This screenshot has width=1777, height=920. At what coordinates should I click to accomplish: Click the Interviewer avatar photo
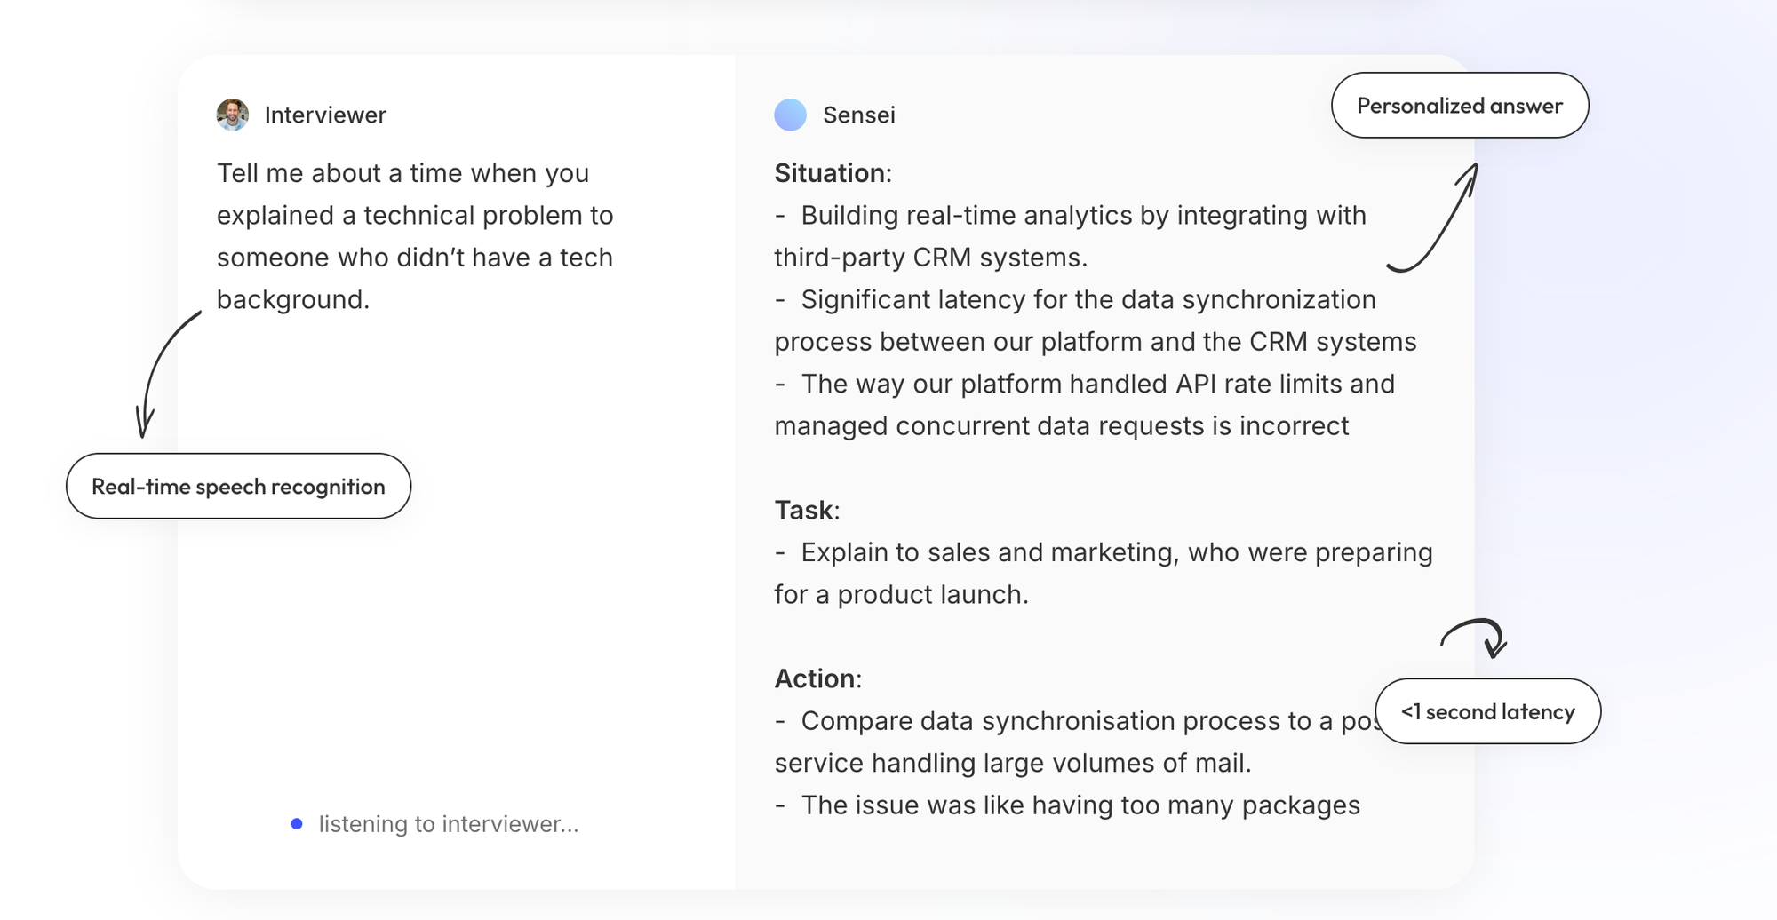point(233,115)
